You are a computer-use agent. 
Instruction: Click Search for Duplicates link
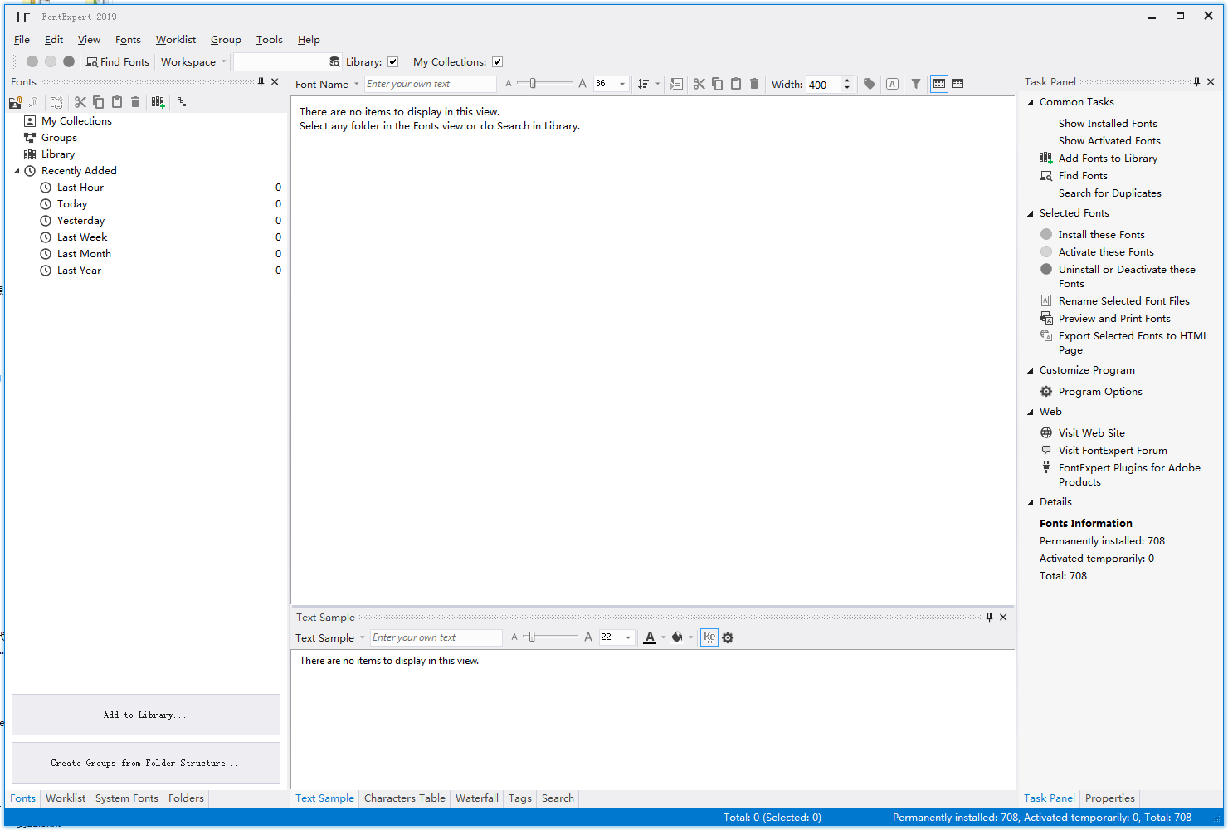pos(1109,193)
